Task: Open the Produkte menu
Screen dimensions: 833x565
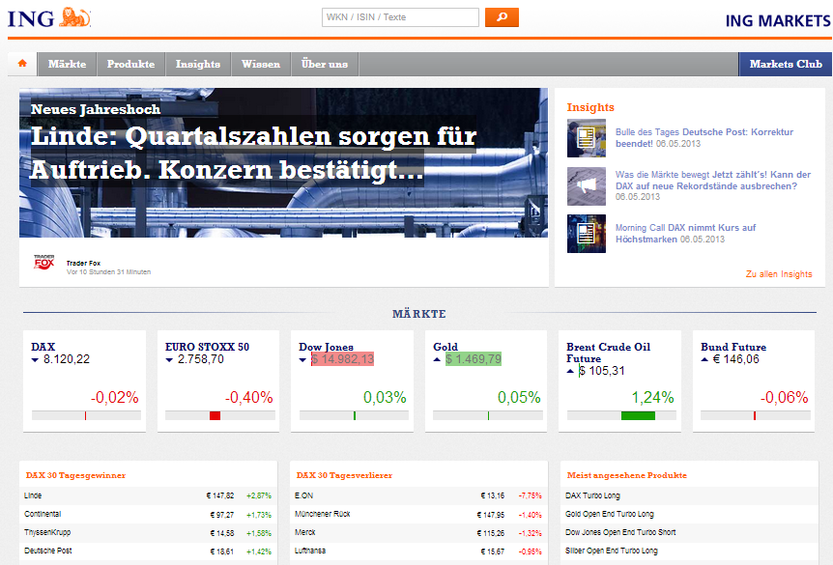Action: [130, 64]
